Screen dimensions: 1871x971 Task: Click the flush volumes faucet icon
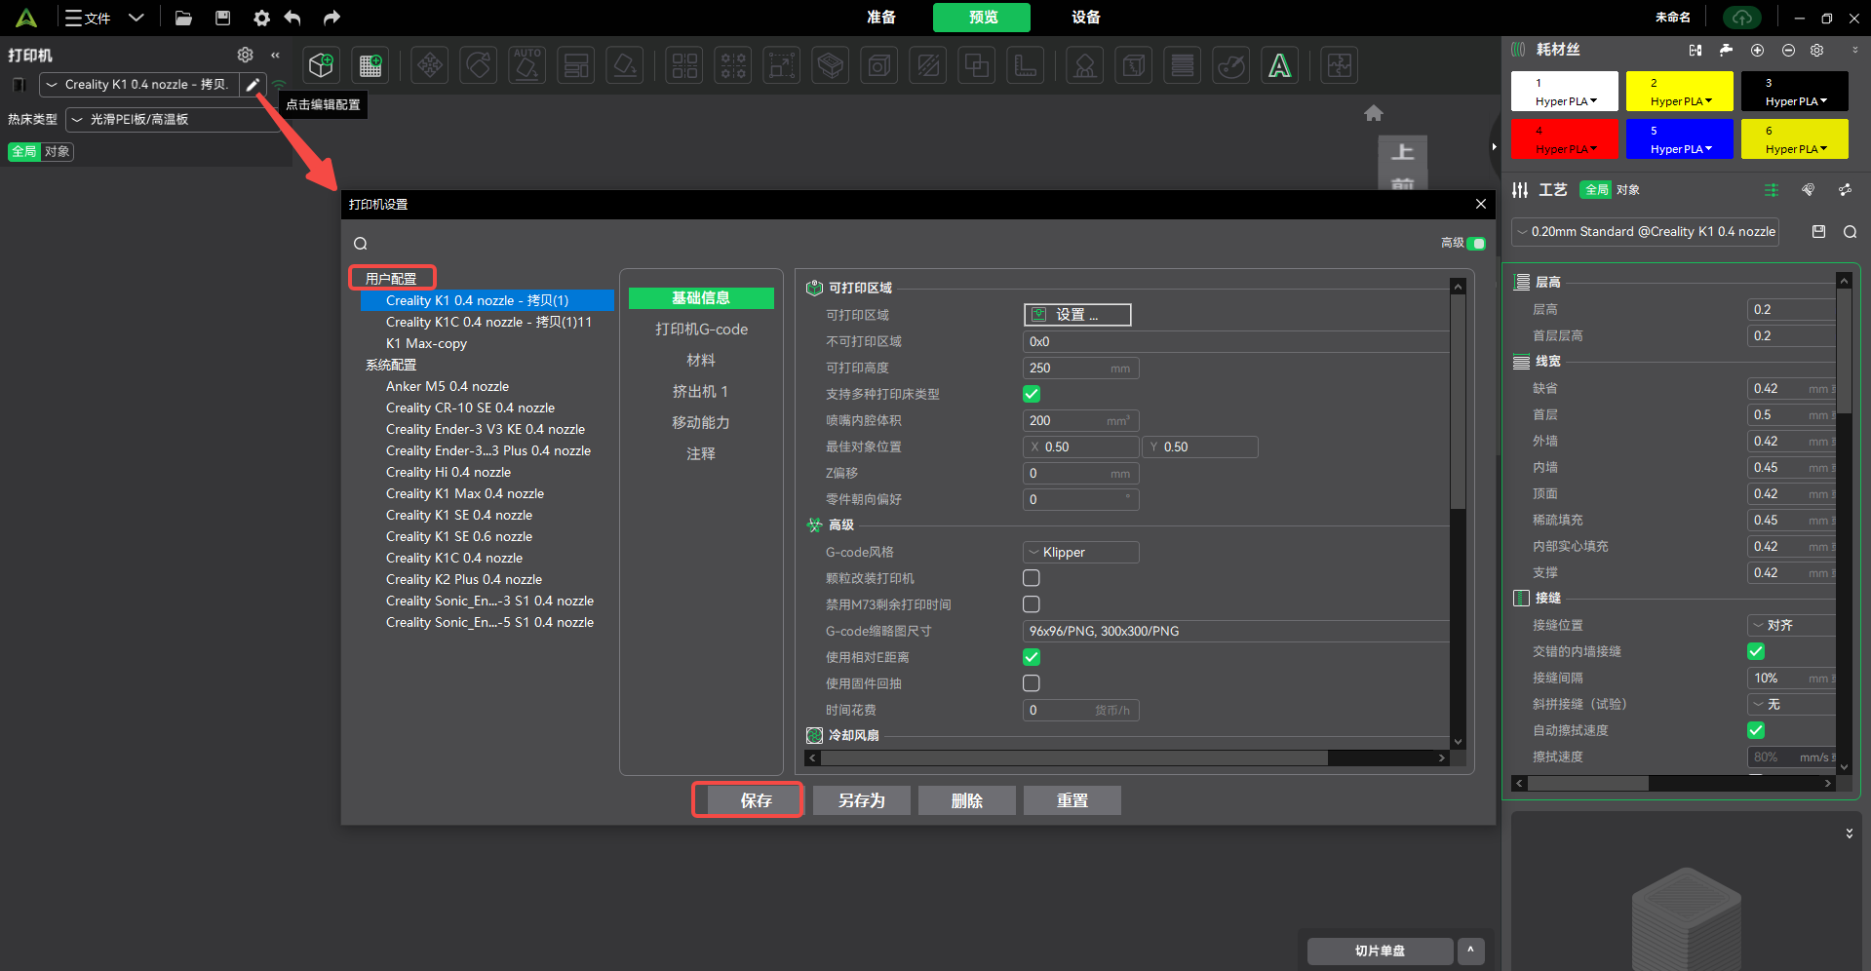pos(1726,50)
